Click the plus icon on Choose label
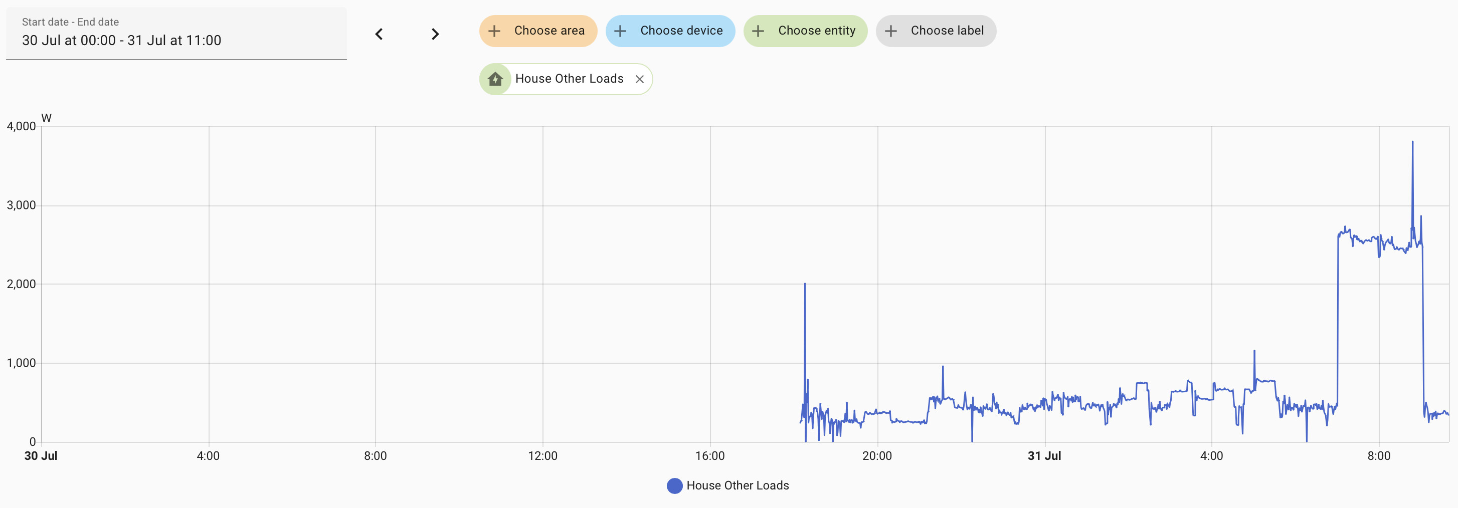 click(x=890, y=31)
